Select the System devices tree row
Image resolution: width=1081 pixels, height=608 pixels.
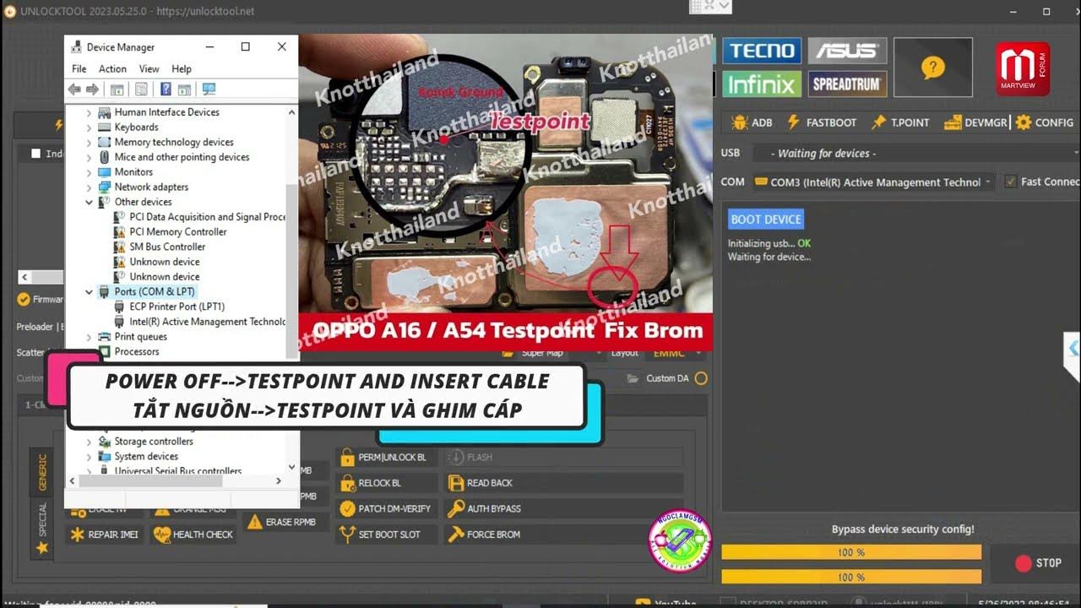pyautogui.click(x=146, y=457)
